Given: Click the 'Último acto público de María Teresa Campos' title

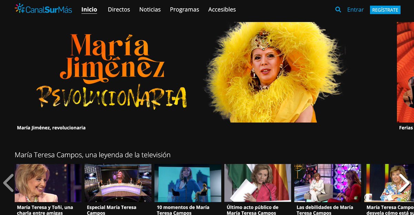Looking at the screenshot, I should pos(253,210).
